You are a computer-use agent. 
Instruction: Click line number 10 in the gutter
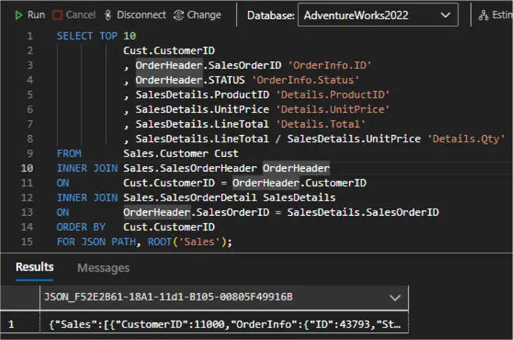pos(27,168)
